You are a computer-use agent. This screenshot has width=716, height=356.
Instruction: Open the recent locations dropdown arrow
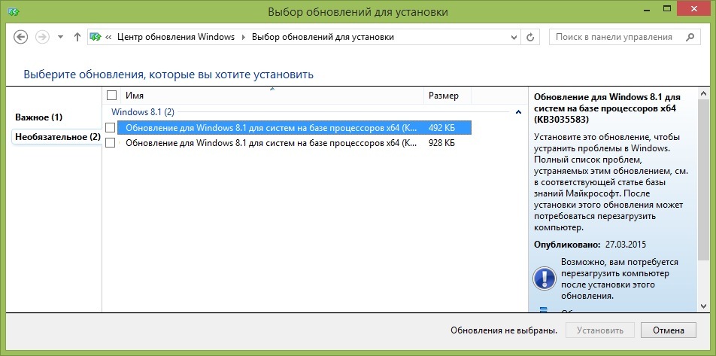coord(60,38)
